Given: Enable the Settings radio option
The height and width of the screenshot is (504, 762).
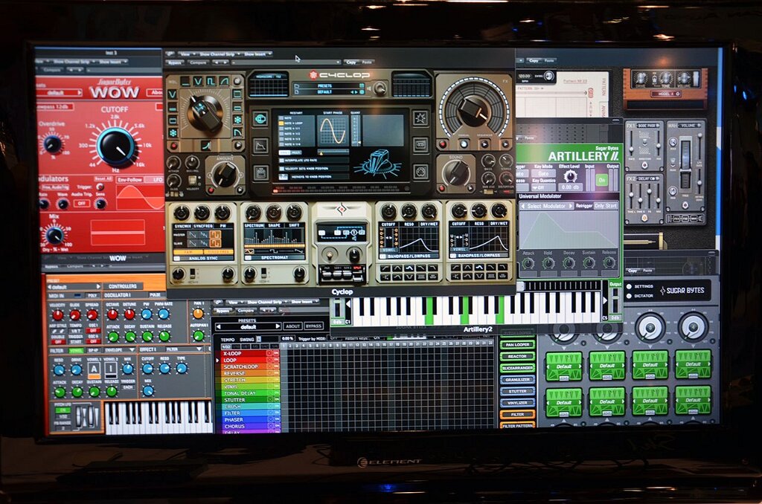Looking at the screenshot, I should [x=630, y=286].
